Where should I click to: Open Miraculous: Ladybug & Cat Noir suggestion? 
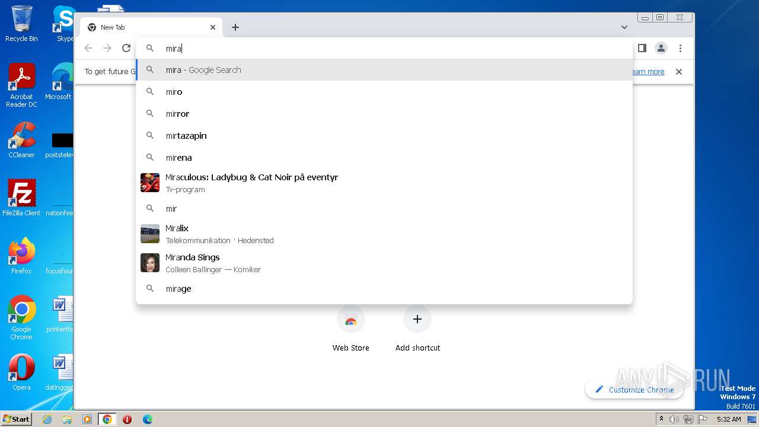point(384,183)
